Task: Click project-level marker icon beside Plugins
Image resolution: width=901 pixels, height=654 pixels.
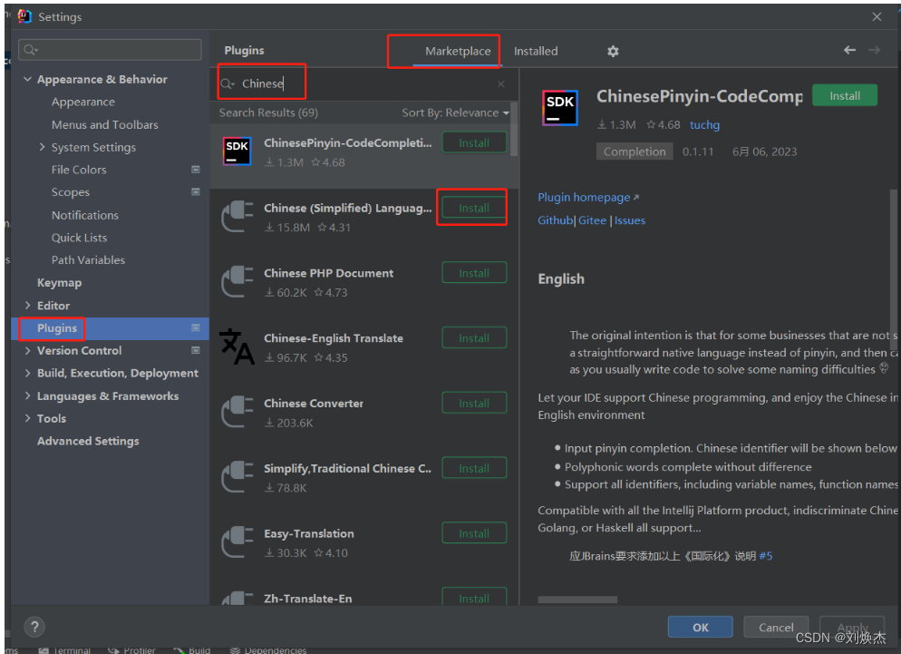Action: 196,327
